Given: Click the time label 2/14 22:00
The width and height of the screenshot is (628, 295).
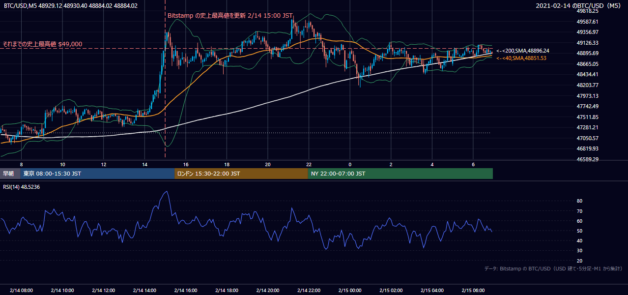Looking at the screenshot, I should 309,290.
